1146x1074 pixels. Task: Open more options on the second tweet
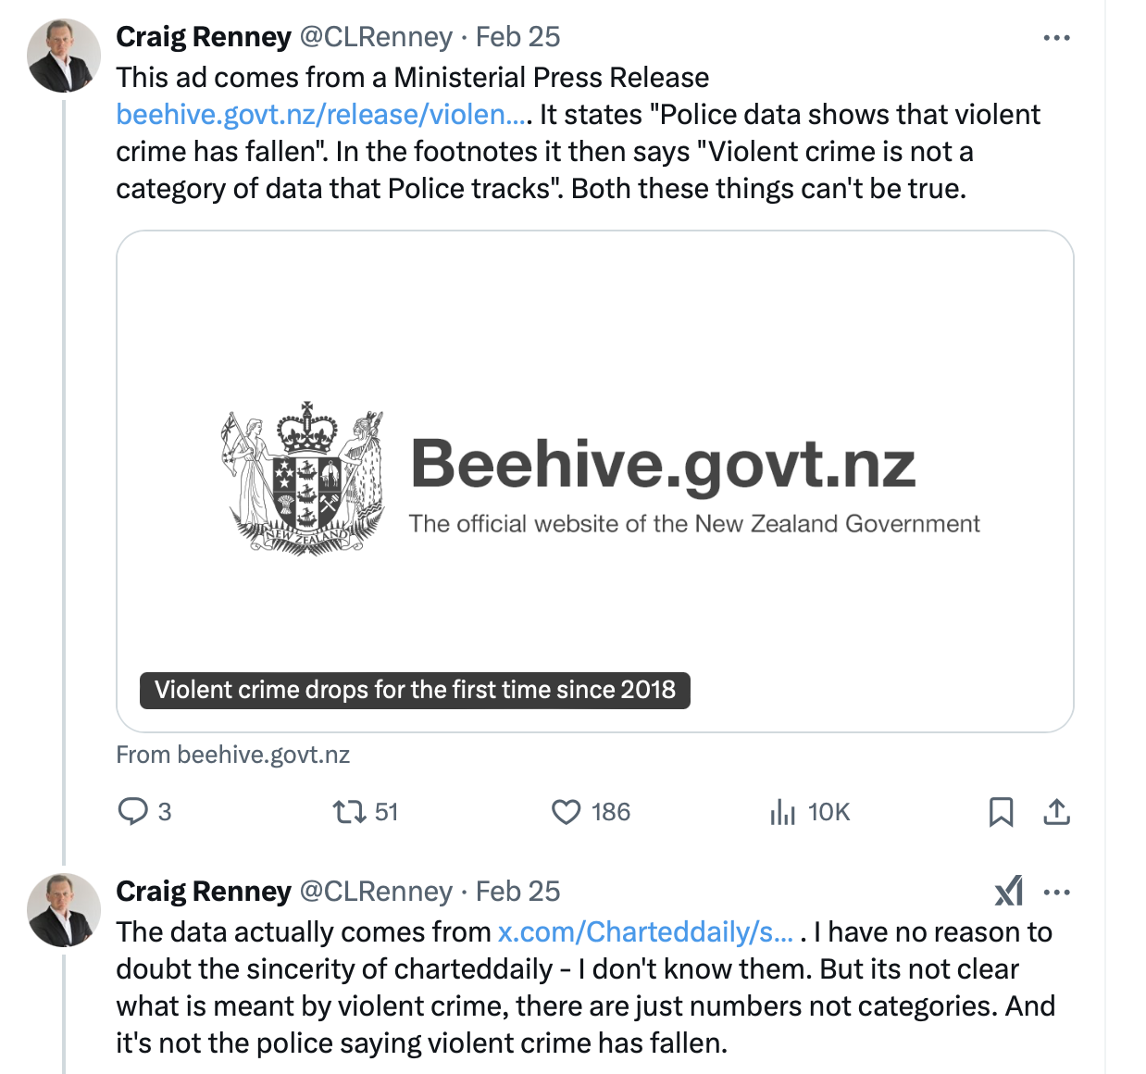[x=1056, y=893]
